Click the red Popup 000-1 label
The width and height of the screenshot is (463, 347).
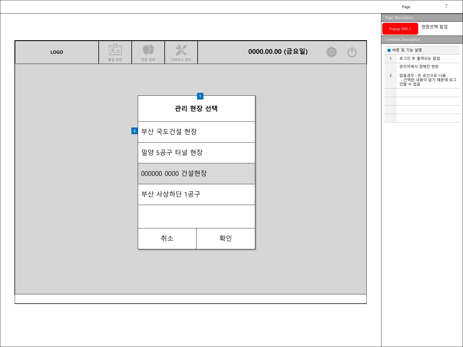click(400, 29)
